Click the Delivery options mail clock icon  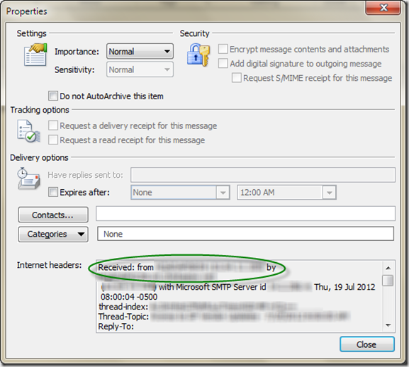(28, 179)
